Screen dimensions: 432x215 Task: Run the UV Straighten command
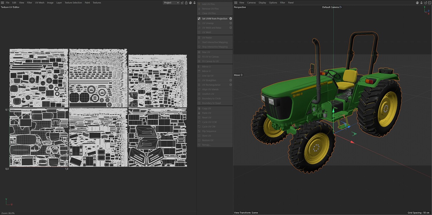tap(209, 80)
